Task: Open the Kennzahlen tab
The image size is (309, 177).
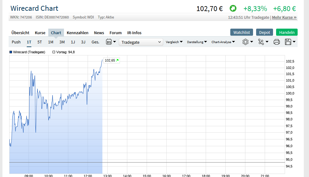Action: (77, 33)
